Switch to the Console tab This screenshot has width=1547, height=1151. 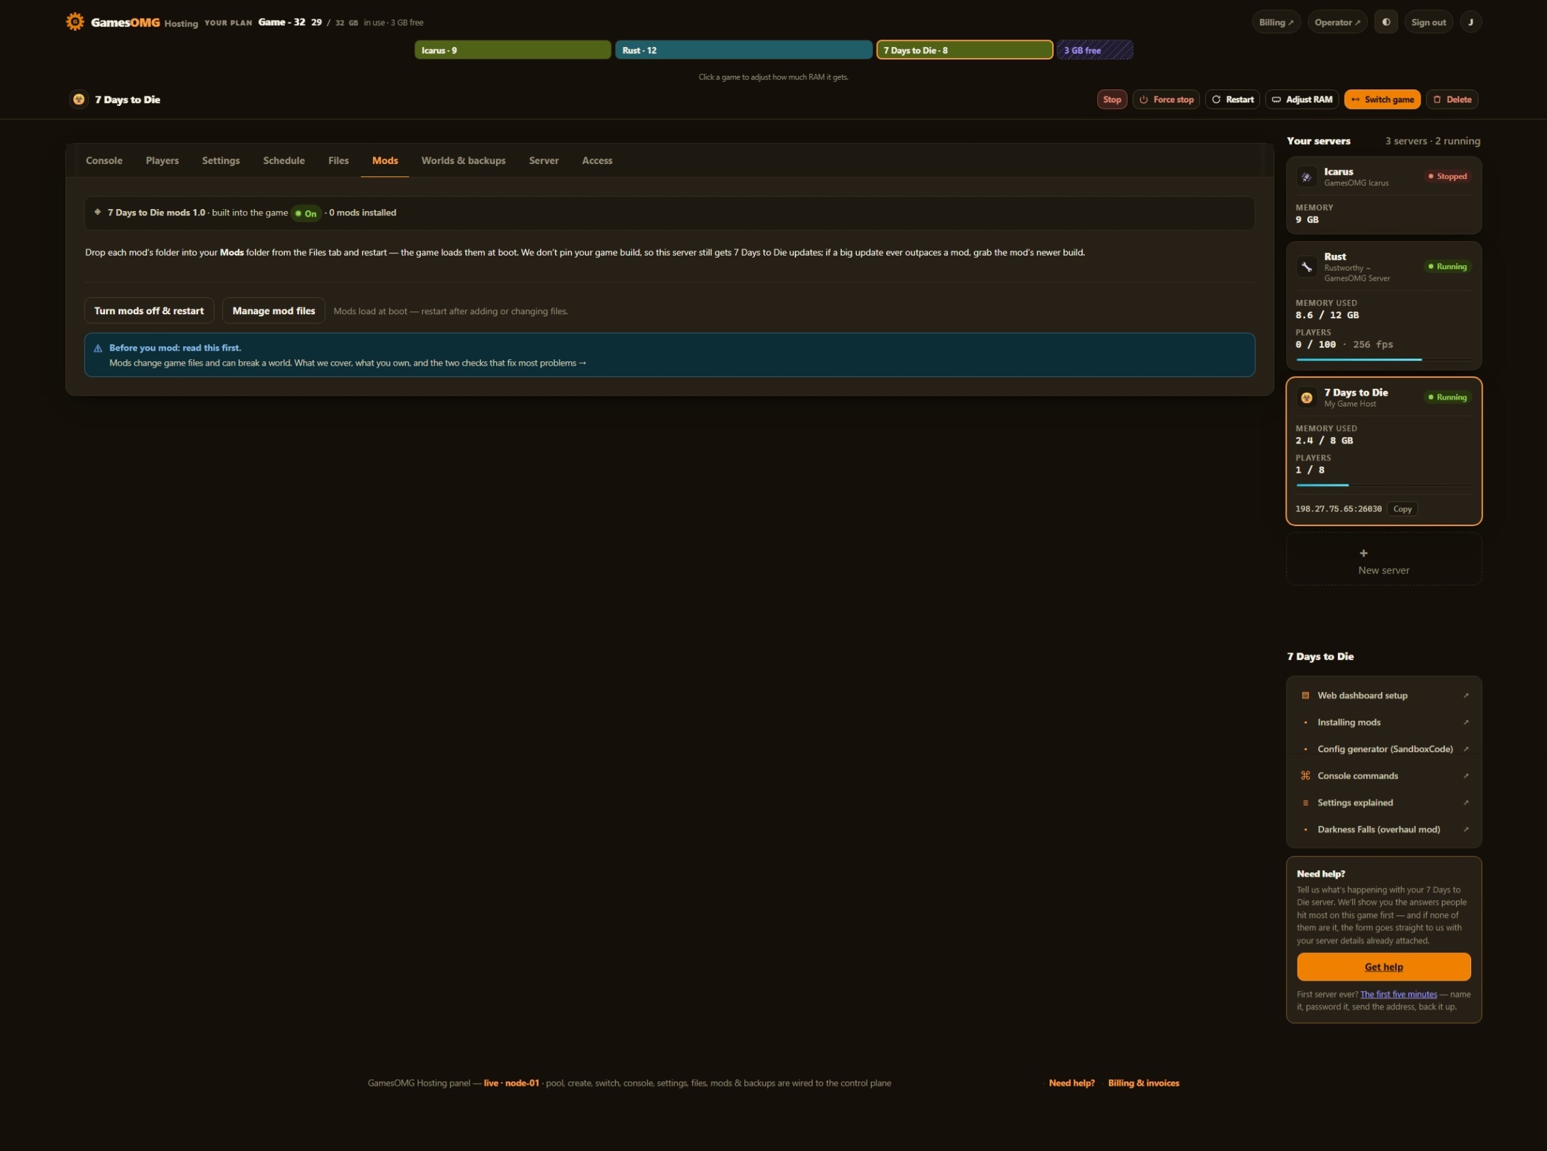[104, 161]
